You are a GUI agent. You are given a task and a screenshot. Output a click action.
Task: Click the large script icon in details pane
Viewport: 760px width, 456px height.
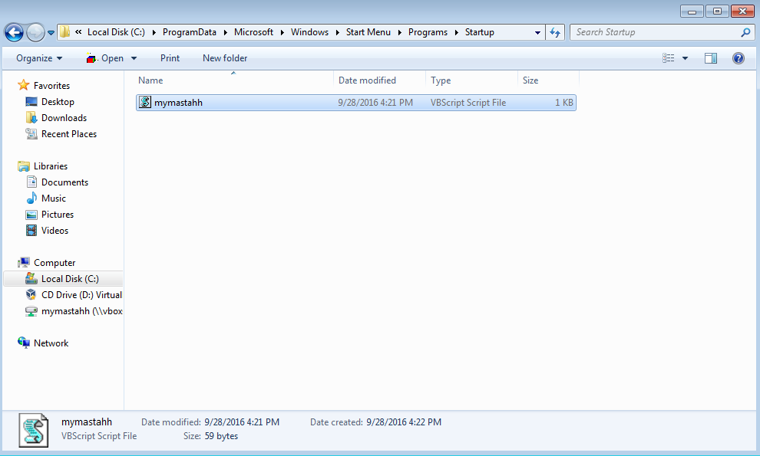pyautogui.click(x=34, y=431)
